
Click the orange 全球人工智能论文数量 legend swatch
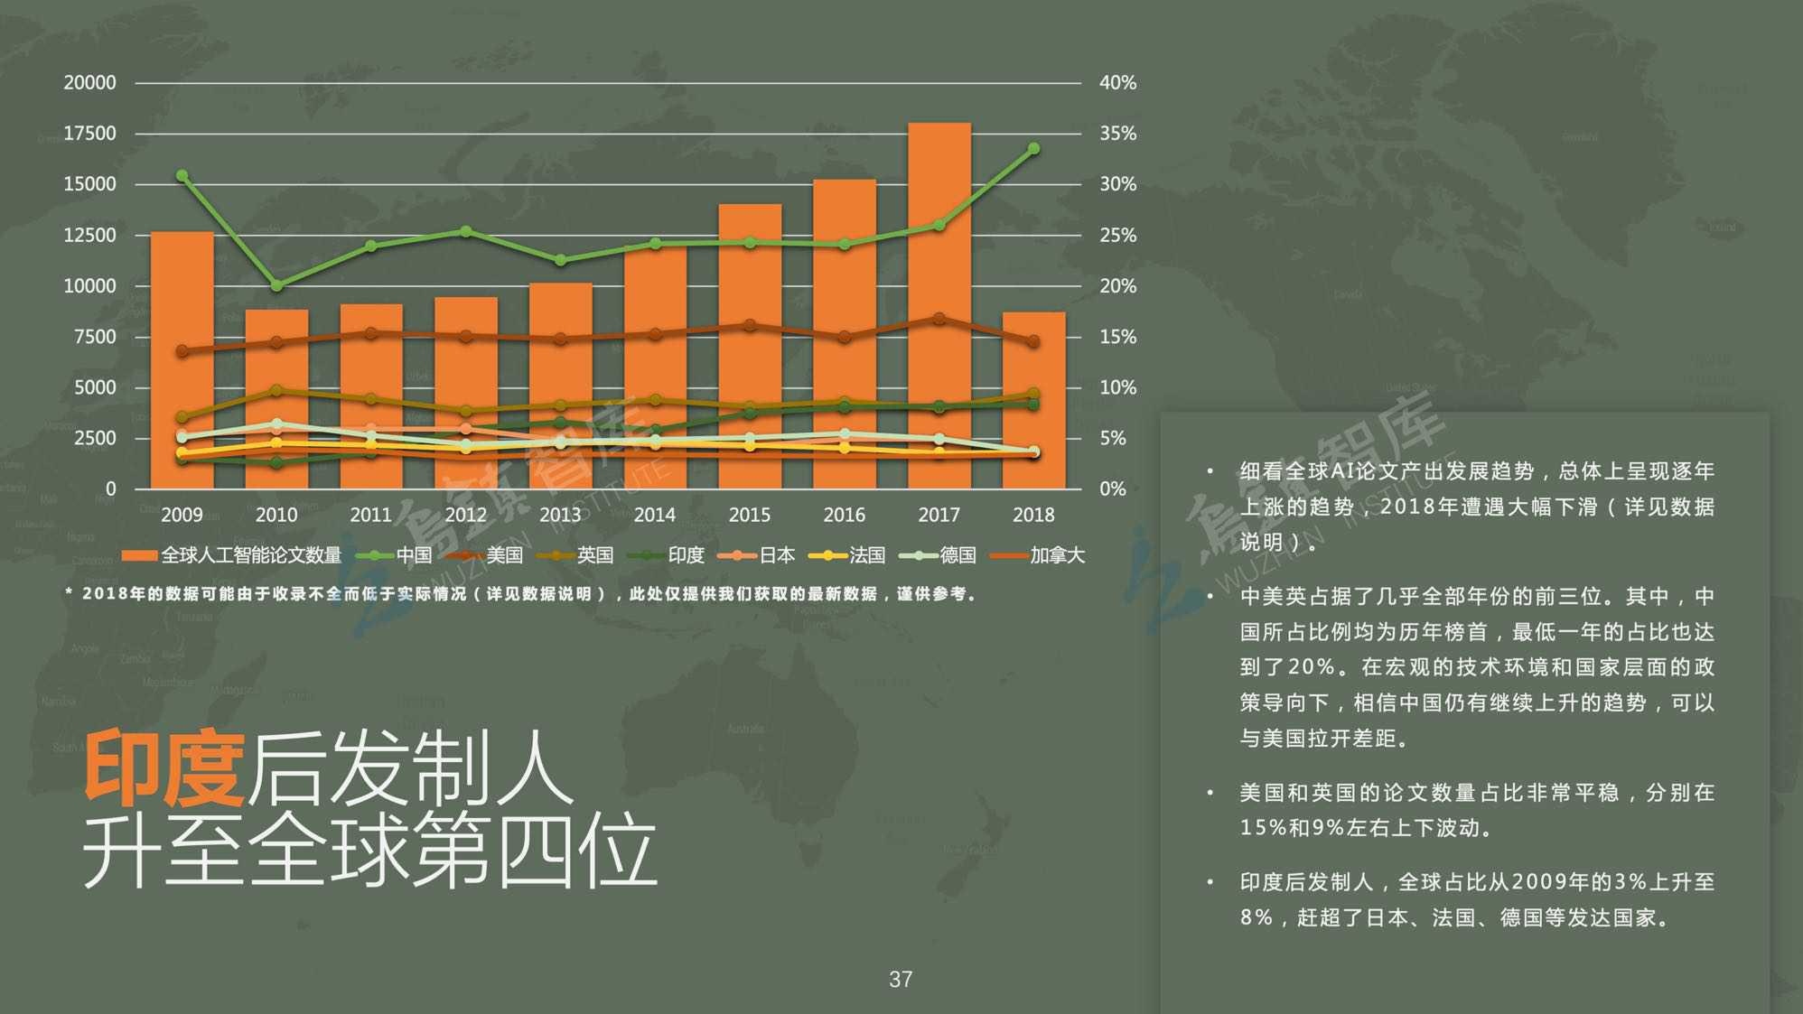(x=139, y=555)
